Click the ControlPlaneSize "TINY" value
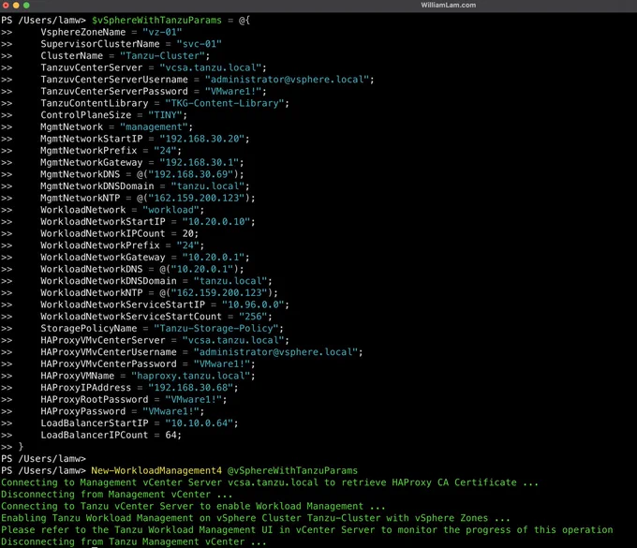Image resolution: width=637 pixels, height=548 pixels. click(166, 115)
